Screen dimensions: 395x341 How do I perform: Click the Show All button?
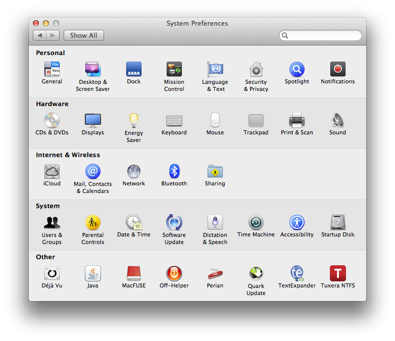pyautogui.click(x=84, y=35)
